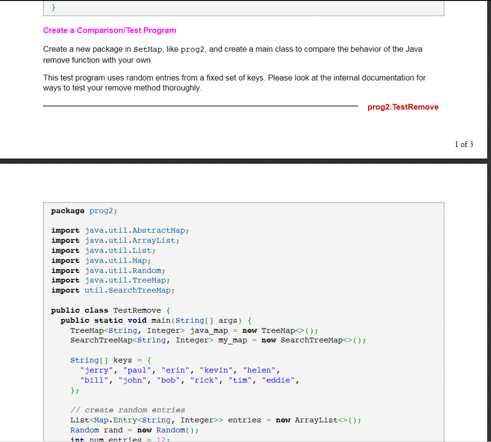Click the closing brace in the top code block
This screenshot has width=491, height=442.
(x=54, y=7)
